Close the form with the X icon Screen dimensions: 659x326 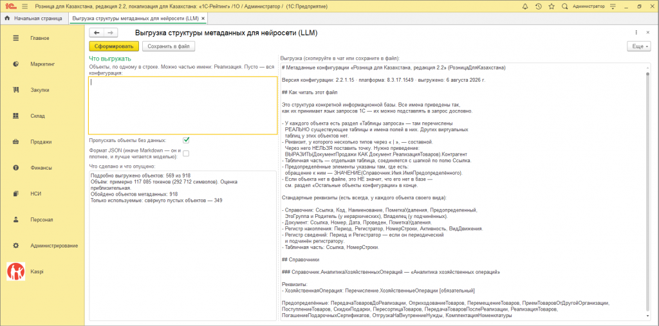click(649, 33)
